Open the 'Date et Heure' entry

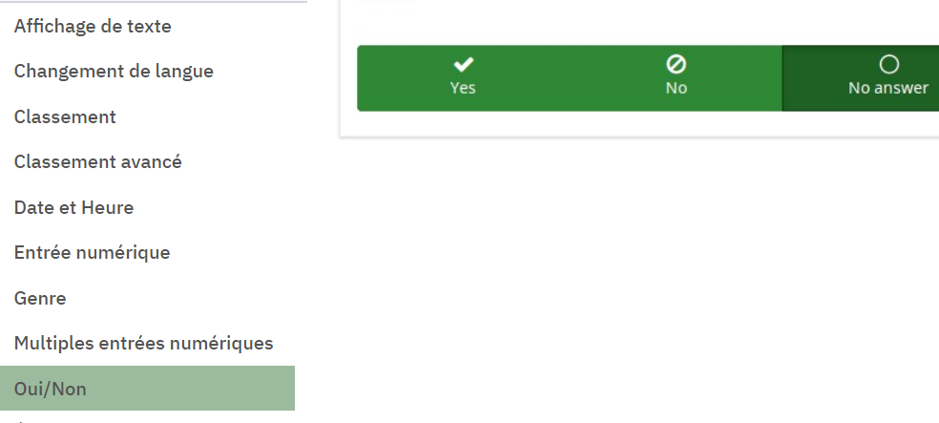tap(73, 207)
